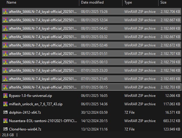
Task: Click the 7z icon next to dolphin-2412-x64.7z
Action: tap(5, 112)
